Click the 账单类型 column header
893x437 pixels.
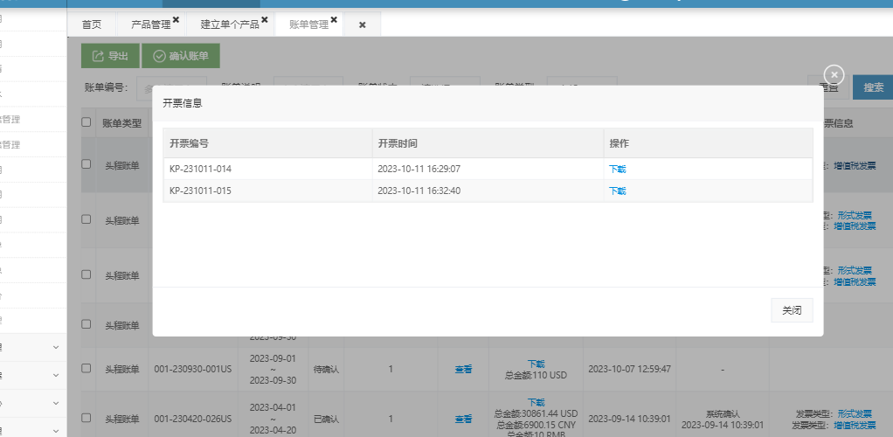click(x=121, y=122)
